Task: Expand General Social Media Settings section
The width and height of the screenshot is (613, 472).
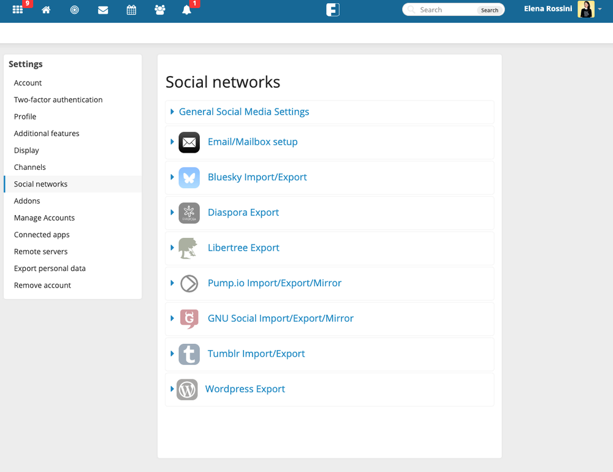Action: 244,112
